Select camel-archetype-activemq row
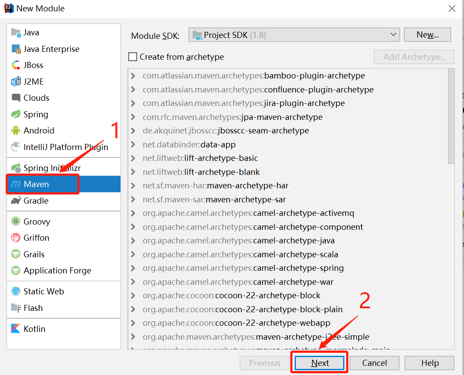The height and width of the screenshot is (375, 464). tap(288, 213)
